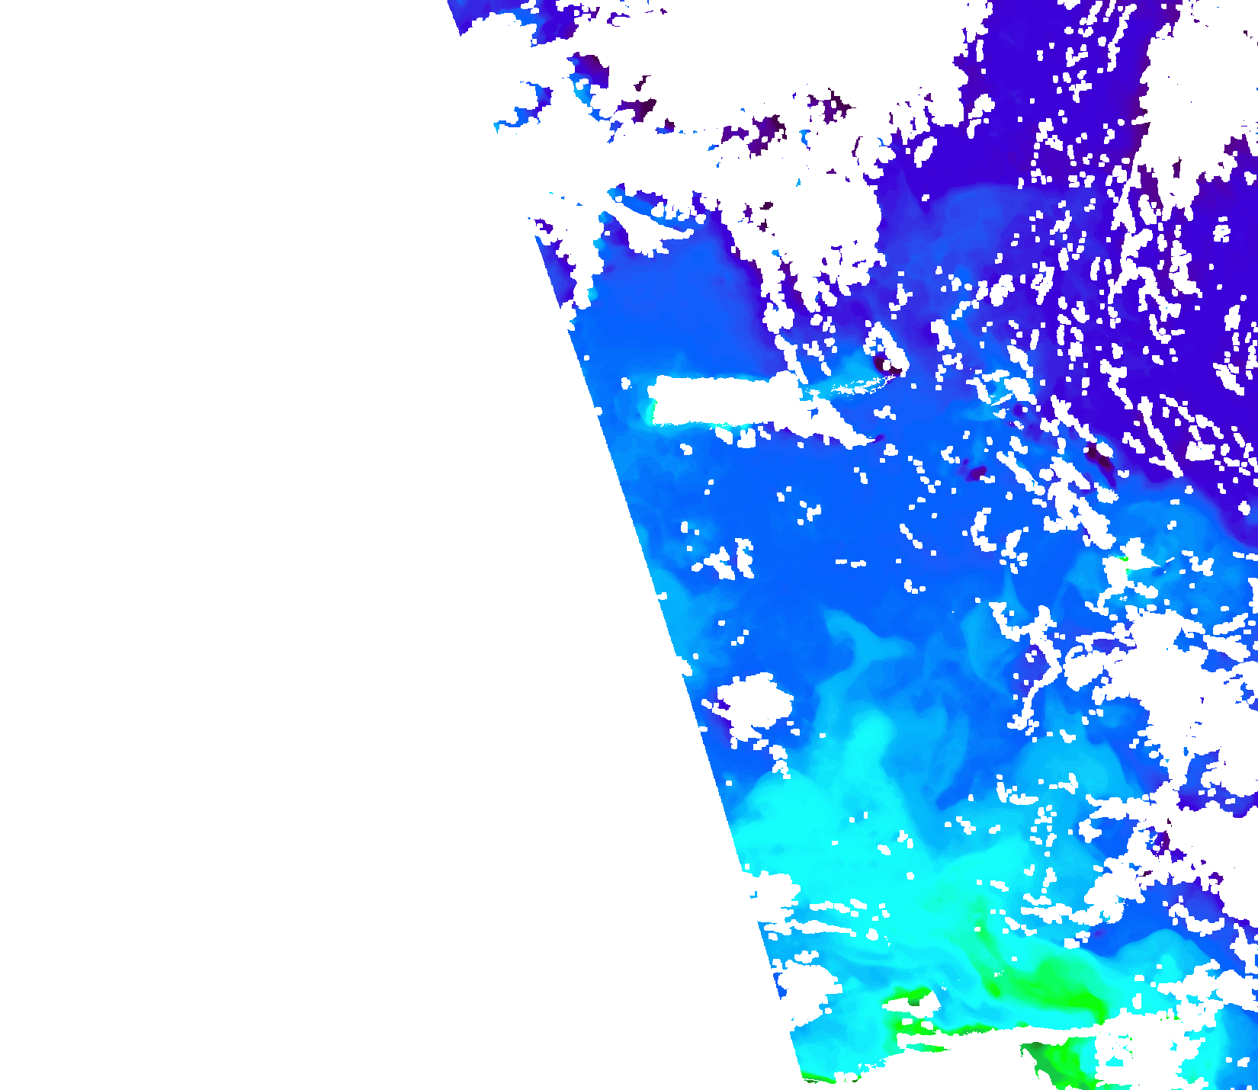
Task: Click the large white cloud blob below the island
Action: pos(755,700)
